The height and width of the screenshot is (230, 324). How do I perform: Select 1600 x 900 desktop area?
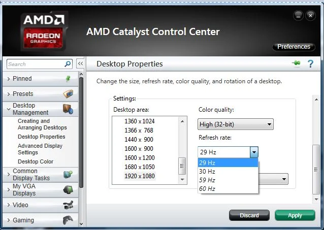pos(139,149)
